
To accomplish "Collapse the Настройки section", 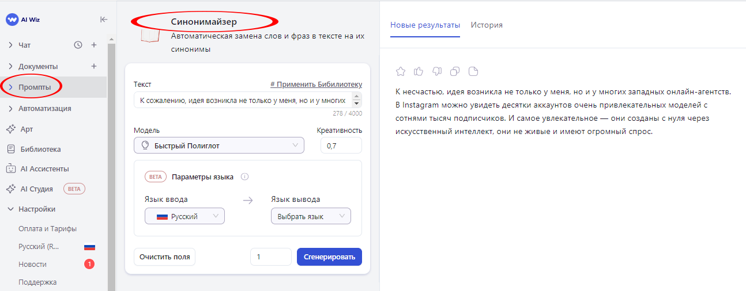I will click(11, 209).
